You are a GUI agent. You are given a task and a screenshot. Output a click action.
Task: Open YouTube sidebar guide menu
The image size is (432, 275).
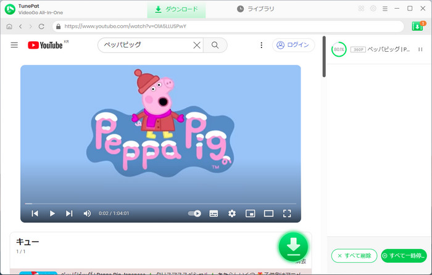(x=14, y=45)
